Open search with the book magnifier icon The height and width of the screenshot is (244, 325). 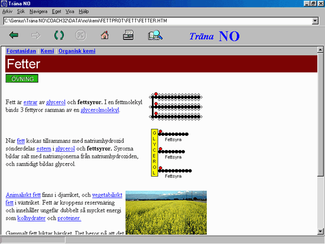pyautogui.click(x=155, y=35)
